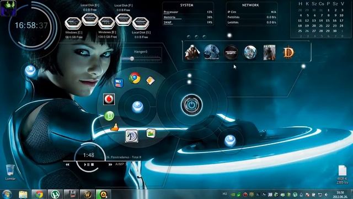This screenshot has width=353, height=199.
Task: Click the play button in music widget
Action: click(x=85, y=165)
